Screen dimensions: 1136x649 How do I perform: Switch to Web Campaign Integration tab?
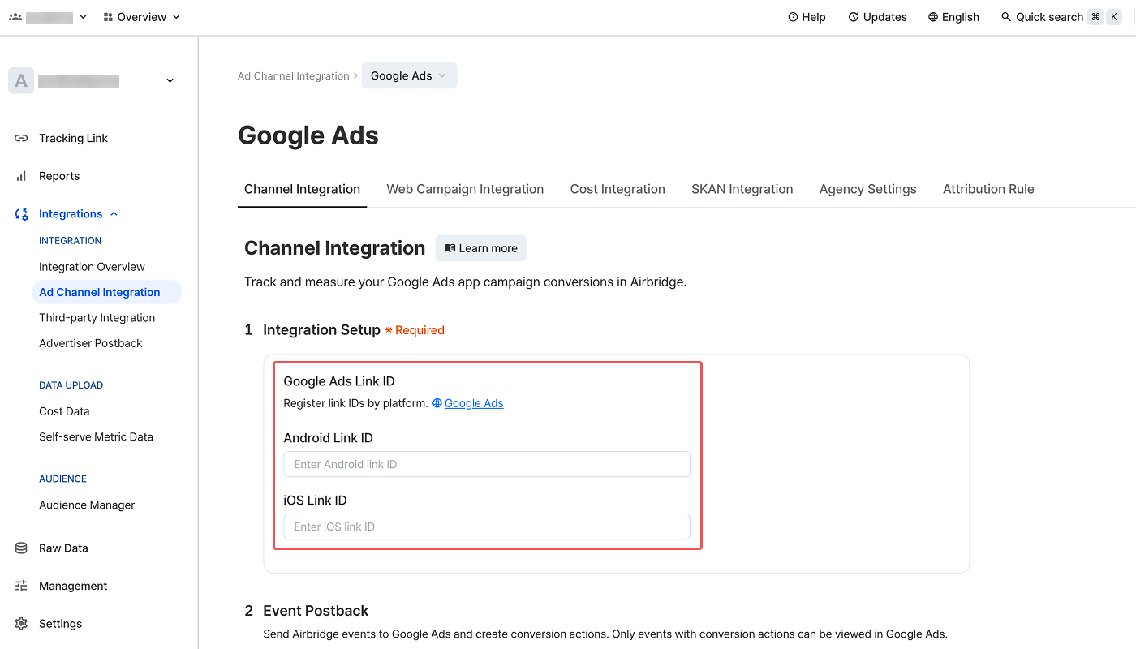pyautogui.click(x=465, y=189)
